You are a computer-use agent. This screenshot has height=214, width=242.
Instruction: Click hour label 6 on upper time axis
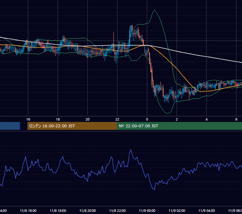(236, 119)
